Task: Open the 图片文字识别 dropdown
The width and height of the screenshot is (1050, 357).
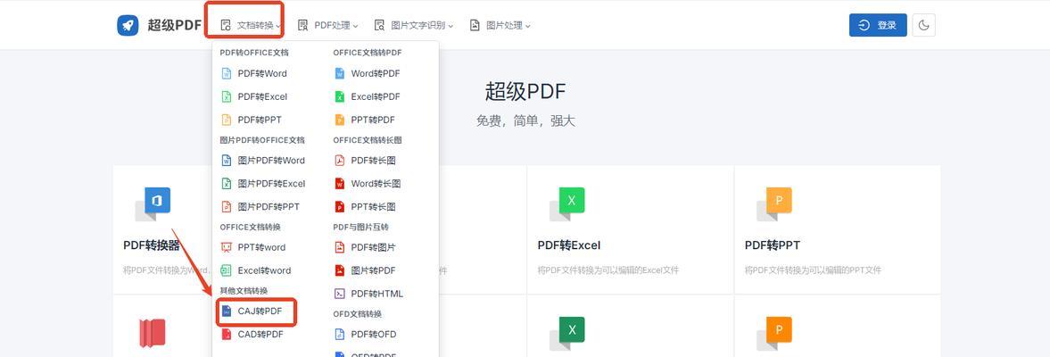Action: (414, 26)
